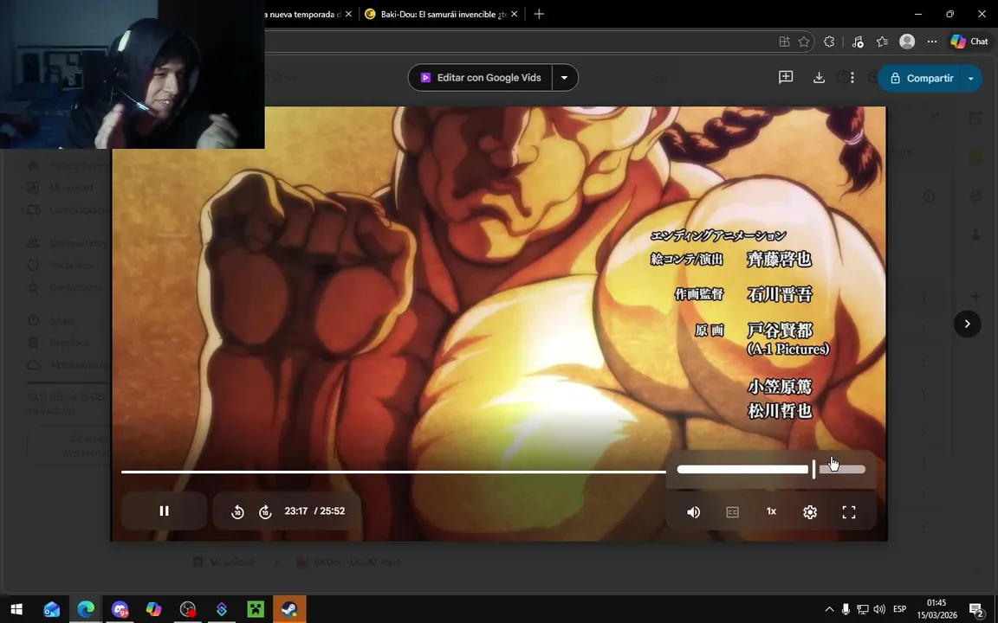Open the microphone tray icon
998x623 pixels.
846,609
